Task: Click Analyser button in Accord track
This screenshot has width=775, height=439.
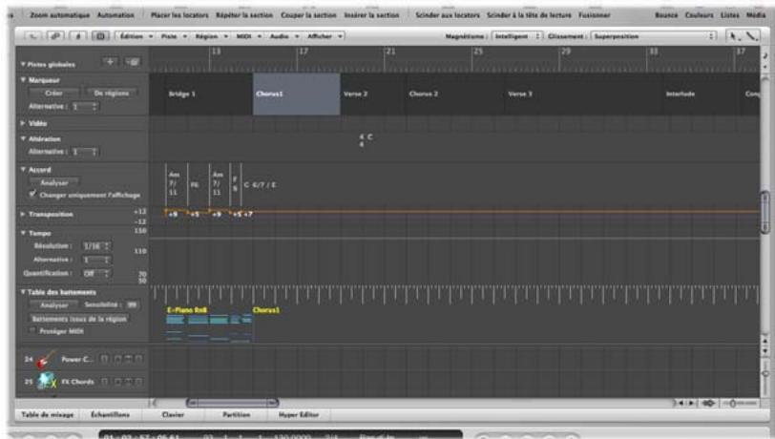Action: click(53, 182)
